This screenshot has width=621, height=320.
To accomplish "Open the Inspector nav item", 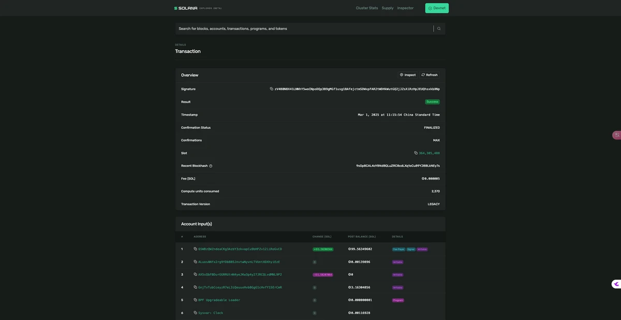I will click(405, 8).
